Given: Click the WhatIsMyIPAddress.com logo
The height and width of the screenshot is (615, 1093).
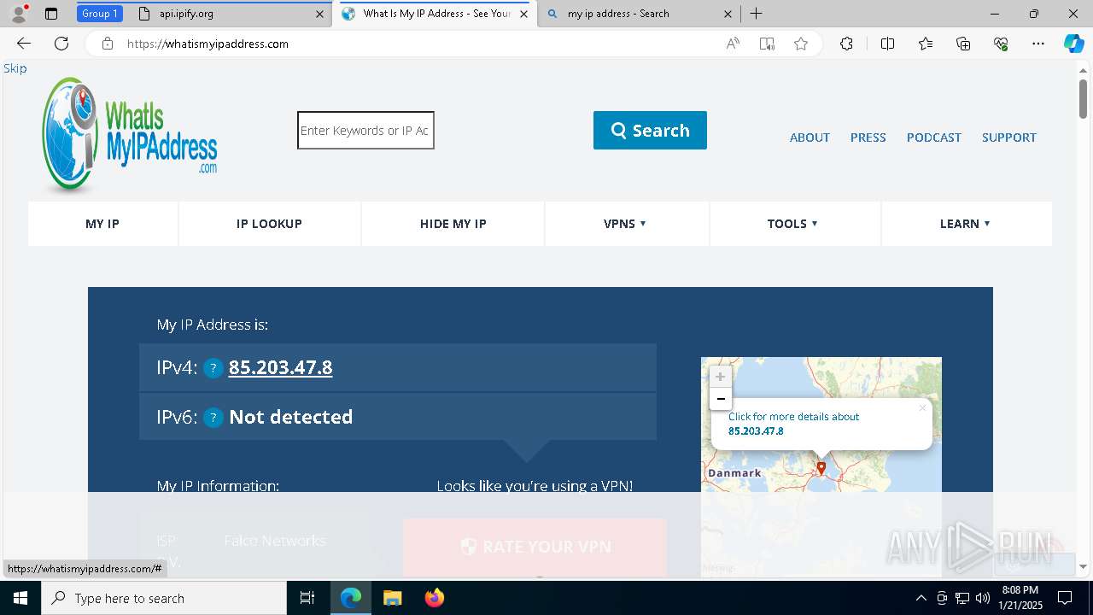Looking at the screenshot, I should (130, 135).
